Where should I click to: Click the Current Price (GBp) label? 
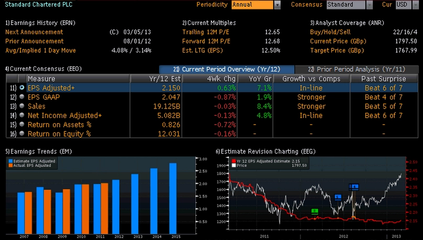[338, 41]
